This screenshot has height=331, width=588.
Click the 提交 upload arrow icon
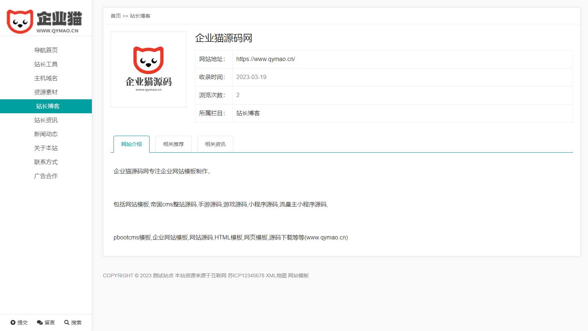[x=13, y=323]
